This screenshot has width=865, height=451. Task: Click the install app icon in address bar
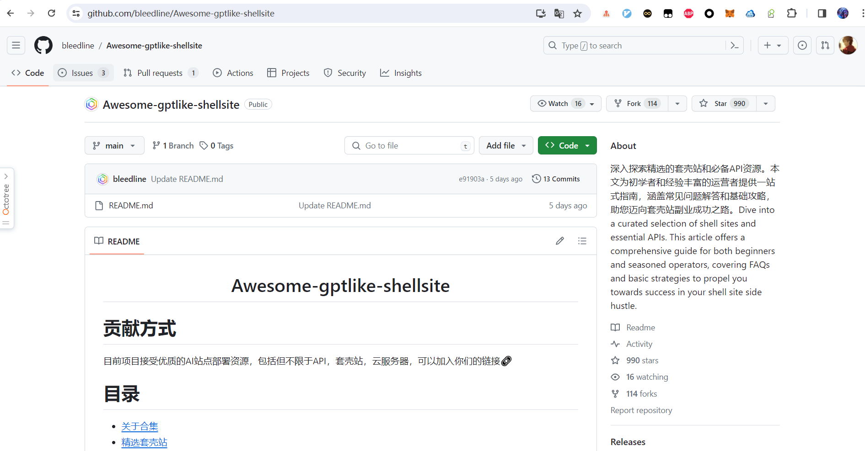tap(541, 13)
